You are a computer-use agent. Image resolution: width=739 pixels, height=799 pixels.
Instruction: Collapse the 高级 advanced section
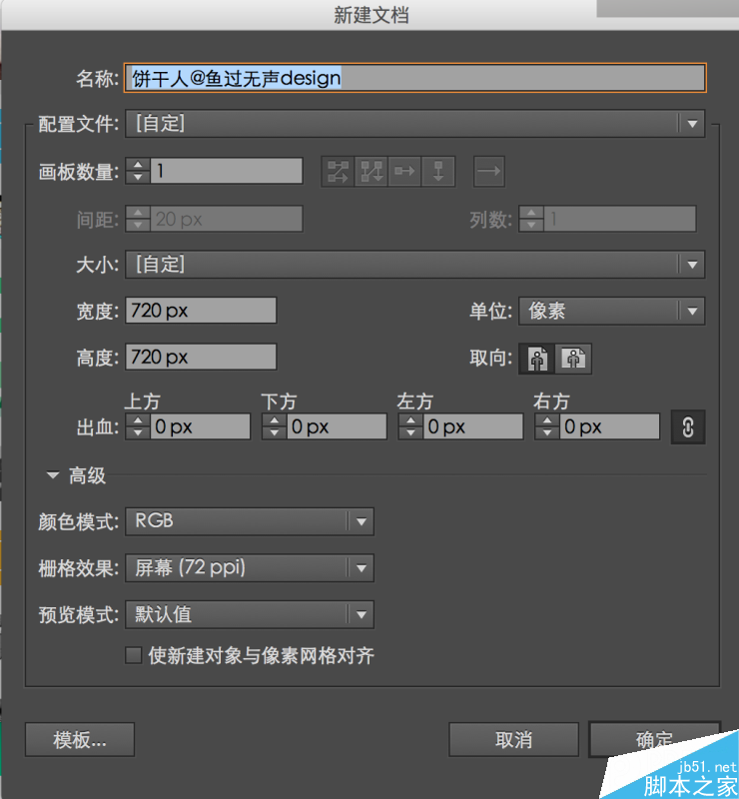tap(53, 475)
